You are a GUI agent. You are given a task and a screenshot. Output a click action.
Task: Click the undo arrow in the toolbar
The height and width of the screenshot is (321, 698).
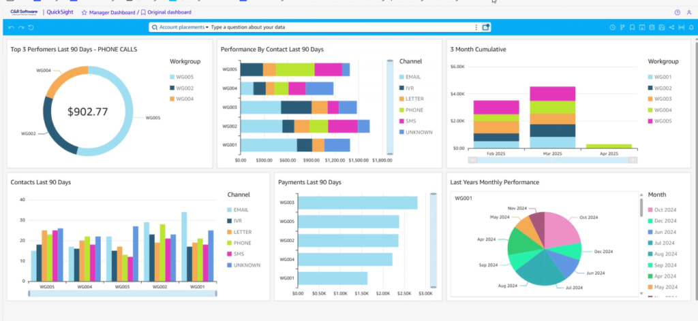11,27
